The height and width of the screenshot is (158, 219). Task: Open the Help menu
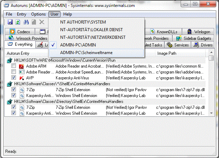click(x=67, y=14)
